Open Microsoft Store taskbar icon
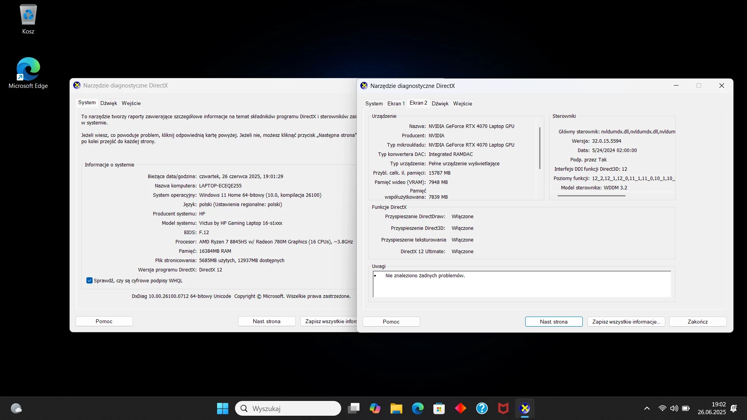747x420 pixels. tap(439, 408)
